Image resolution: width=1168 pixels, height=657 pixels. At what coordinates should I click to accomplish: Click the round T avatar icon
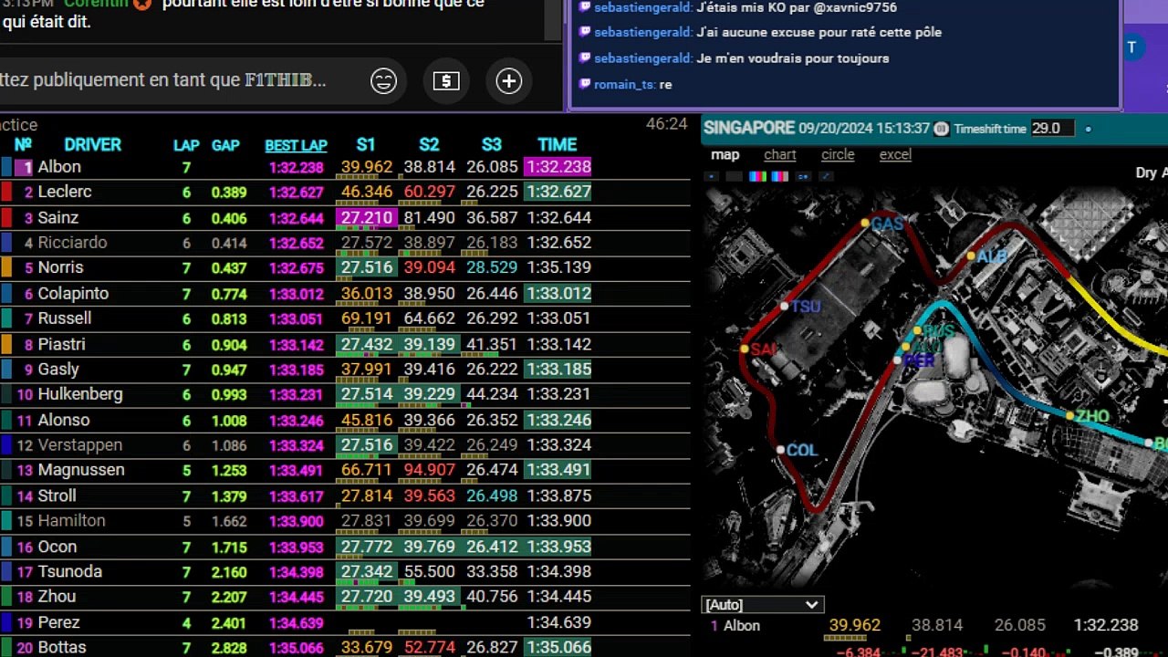[x=1132, y=47]
